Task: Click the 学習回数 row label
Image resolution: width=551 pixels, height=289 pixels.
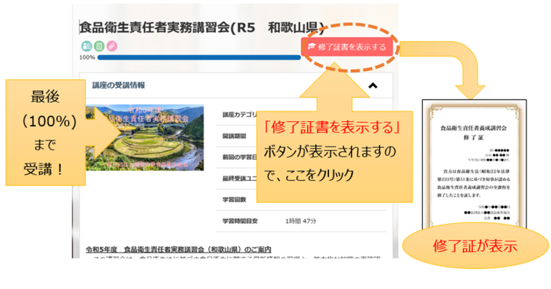Action: pyautogui.click(x=234, y=200)
